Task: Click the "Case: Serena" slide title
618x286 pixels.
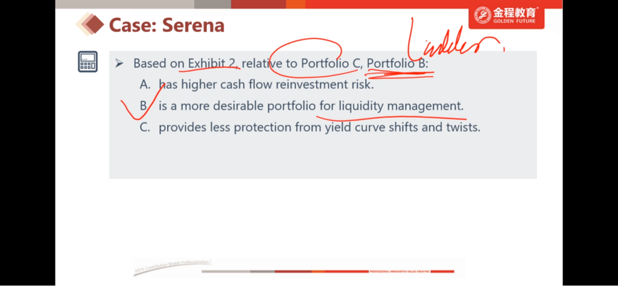Action: pyautogui.click(x=167, y=25)
